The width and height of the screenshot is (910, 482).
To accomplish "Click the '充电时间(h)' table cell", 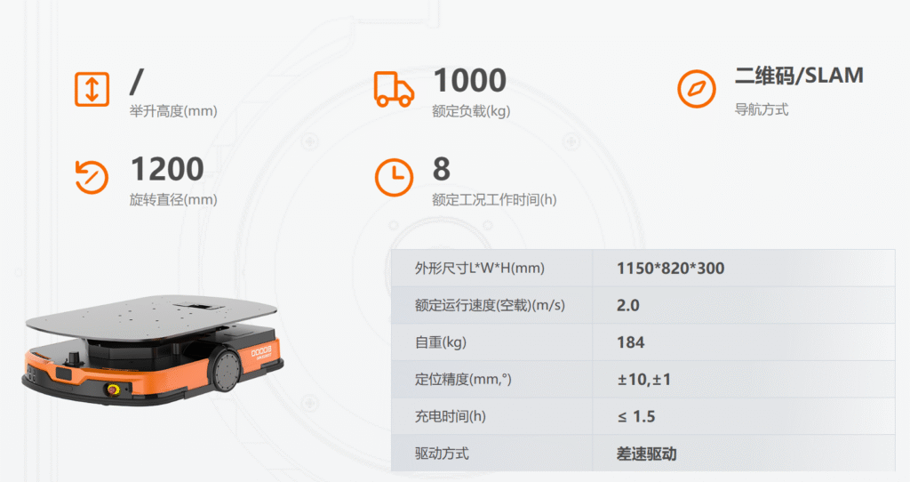I will pos(491,416).
